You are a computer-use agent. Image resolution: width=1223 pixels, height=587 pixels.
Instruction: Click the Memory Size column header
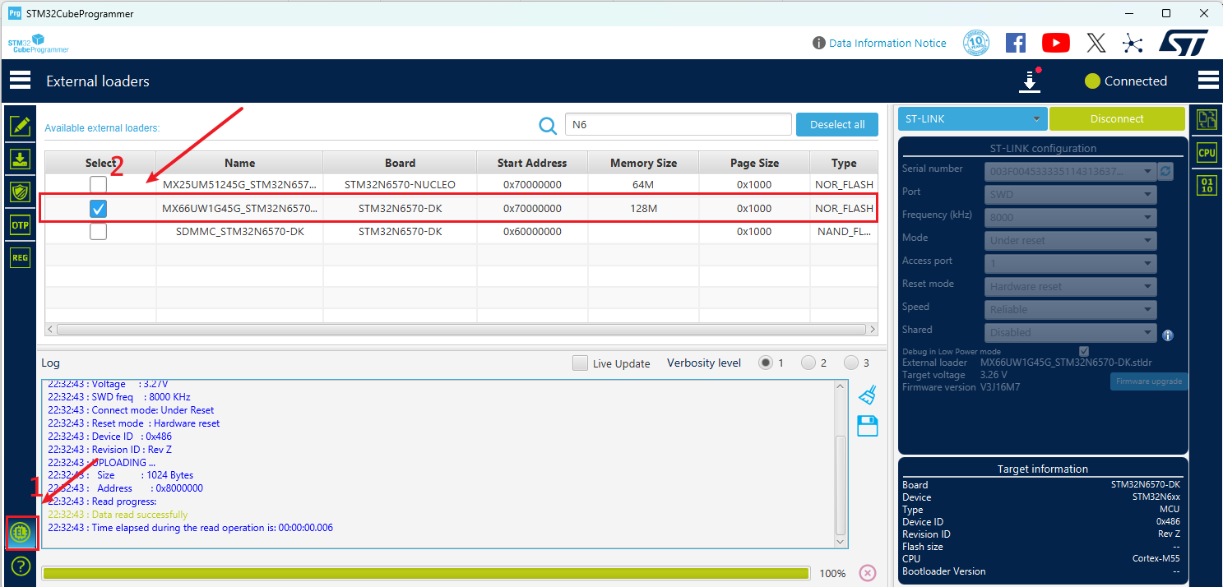[643, 163]
